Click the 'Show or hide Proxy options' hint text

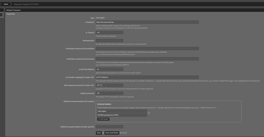coord(119,73)
